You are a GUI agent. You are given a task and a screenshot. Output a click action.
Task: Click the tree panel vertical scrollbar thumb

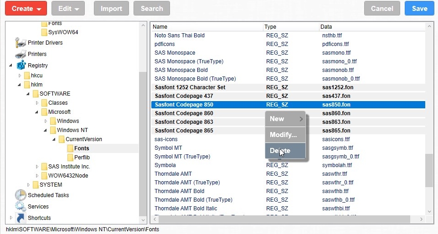143,143
